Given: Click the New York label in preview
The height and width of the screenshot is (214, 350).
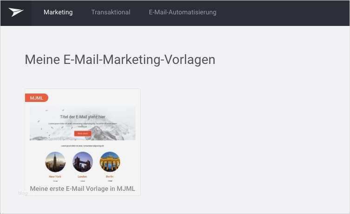Looking at the screenshot, I should 55,176.
